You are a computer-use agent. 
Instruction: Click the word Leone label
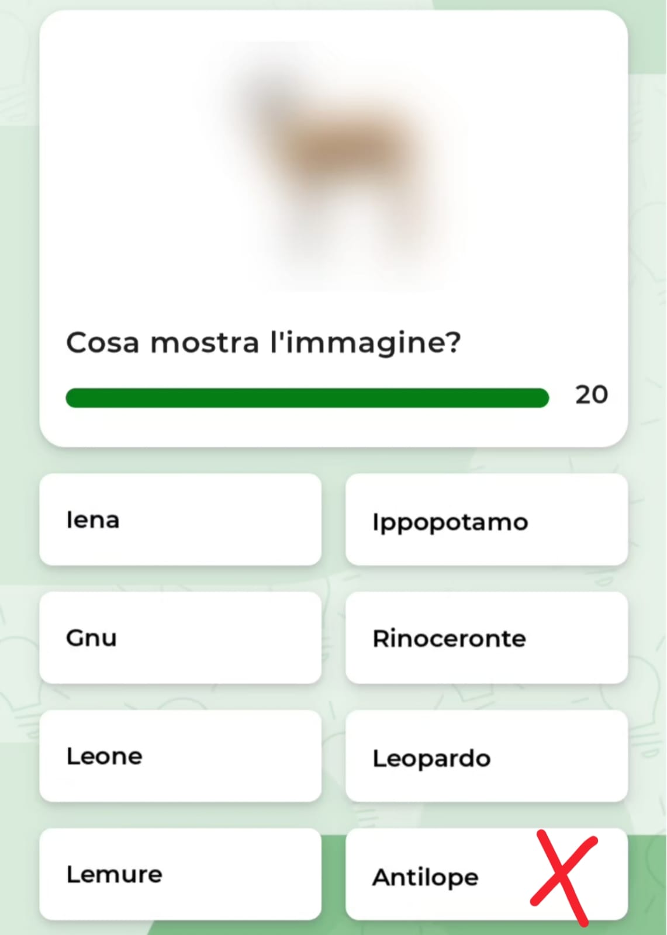pos(104,757)
